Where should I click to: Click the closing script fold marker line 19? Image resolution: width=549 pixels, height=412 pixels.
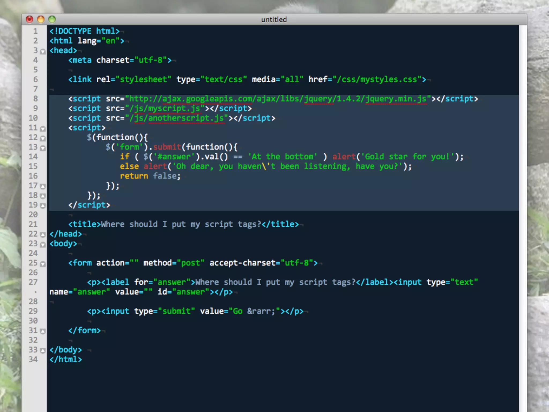point(43,206)
